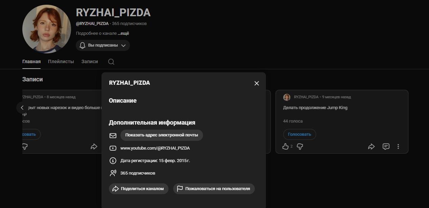
Task: Open three-dot menu on Jump King post
Action: tap(398, 147)
